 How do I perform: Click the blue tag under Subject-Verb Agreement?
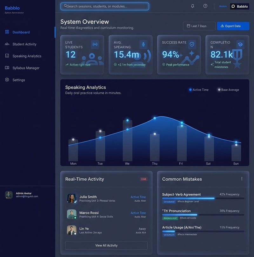169,202
